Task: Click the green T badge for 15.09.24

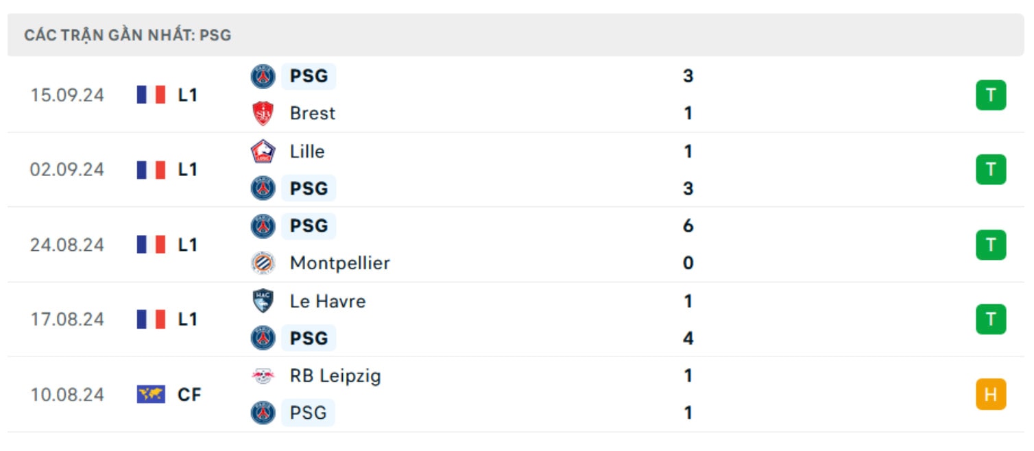Action: coord(991,95)
